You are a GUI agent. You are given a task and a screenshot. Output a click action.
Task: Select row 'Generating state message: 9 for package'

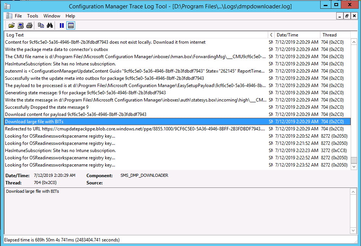(177, 93)
